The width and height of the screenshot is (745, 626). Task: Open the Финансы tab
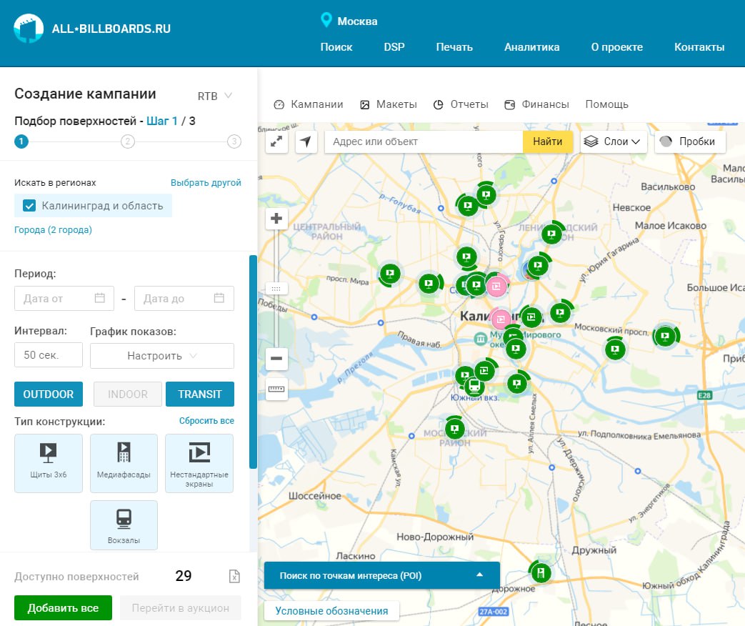(537, 104)
